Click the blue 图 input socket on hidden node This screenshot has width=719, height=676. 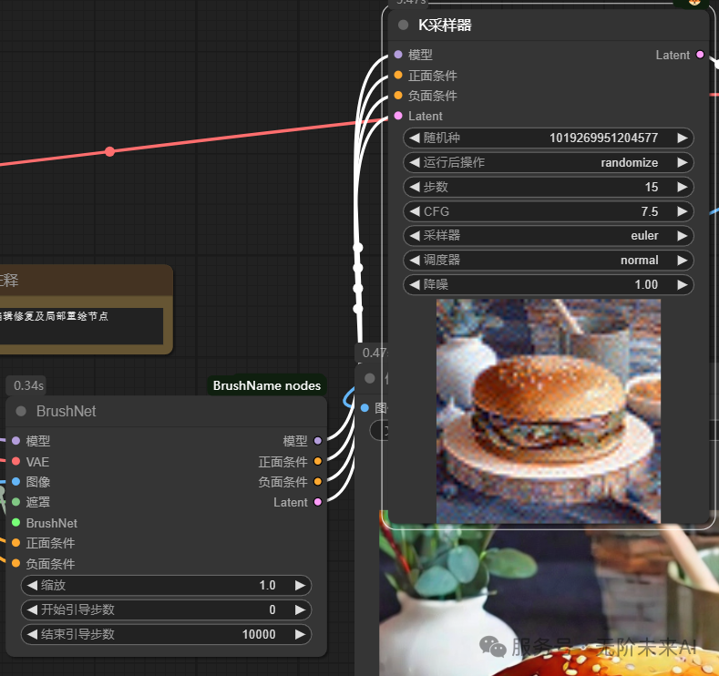coord(365,407)
